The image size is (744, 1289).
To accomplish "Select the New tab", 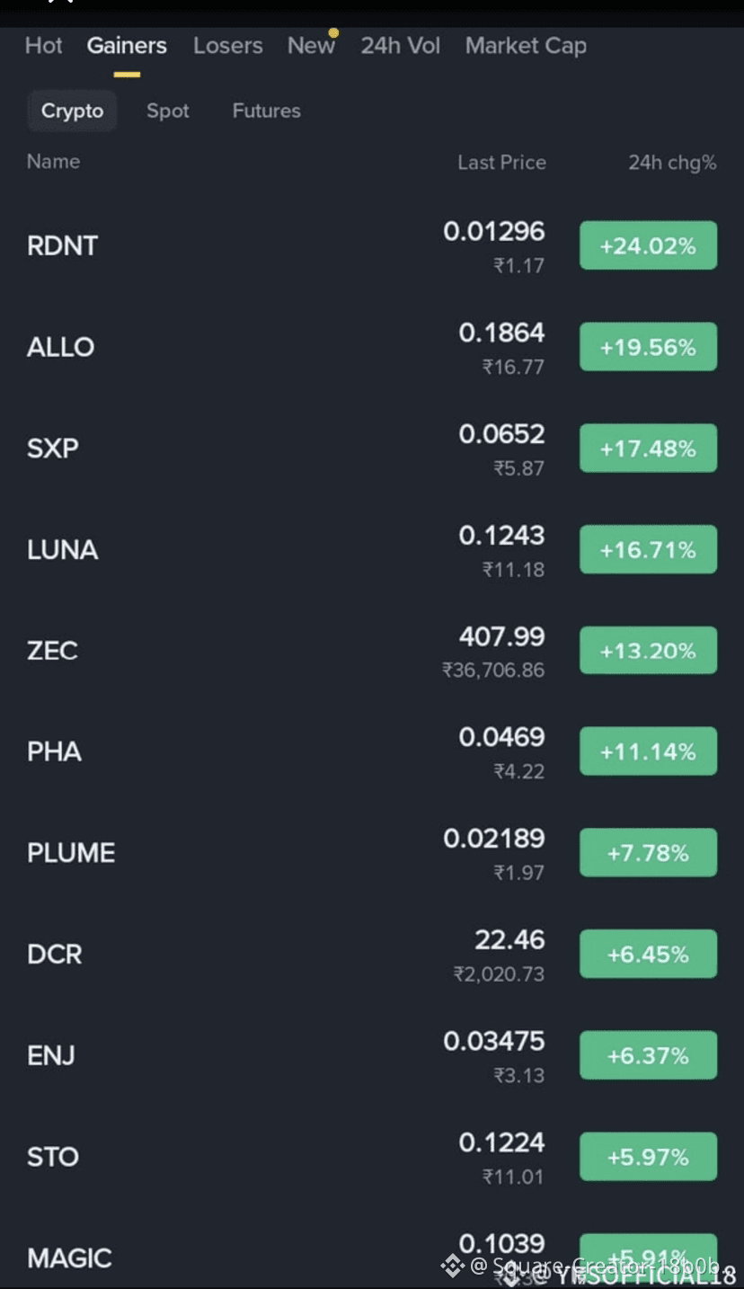I will tap(311, 46).
